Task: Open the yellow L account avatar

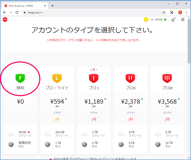Action: point(146,19)
